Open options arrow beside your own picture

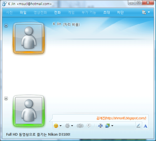pos(6,98)
